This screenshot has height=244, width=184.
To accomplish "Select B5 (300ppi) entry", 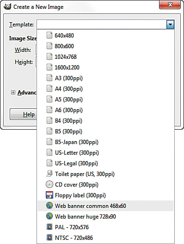I will (105, 131).
